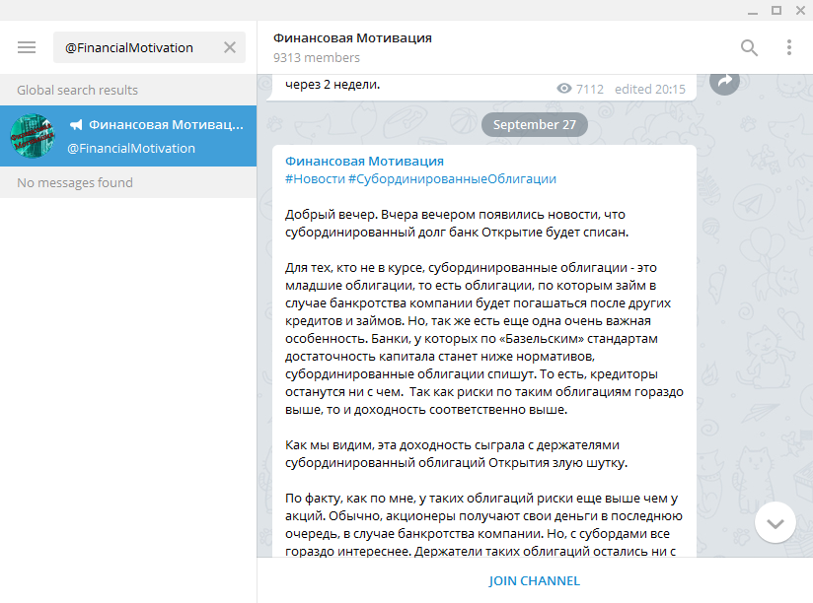
Task: Minimize the Telegram window
Action: click(752, 9)
